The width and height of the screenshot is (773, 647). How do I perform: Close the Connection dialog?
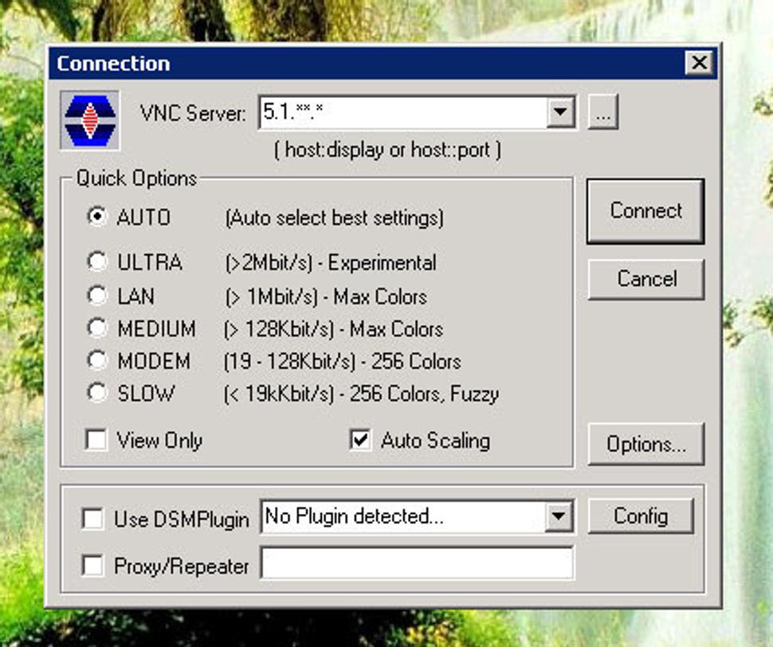[699, 63]
